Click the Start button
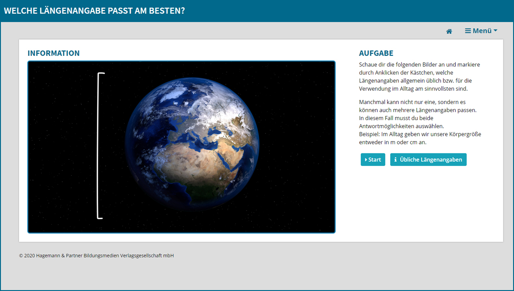Image resolution: width=514 pixels, height=291 pixels. [x=373, y=159]
